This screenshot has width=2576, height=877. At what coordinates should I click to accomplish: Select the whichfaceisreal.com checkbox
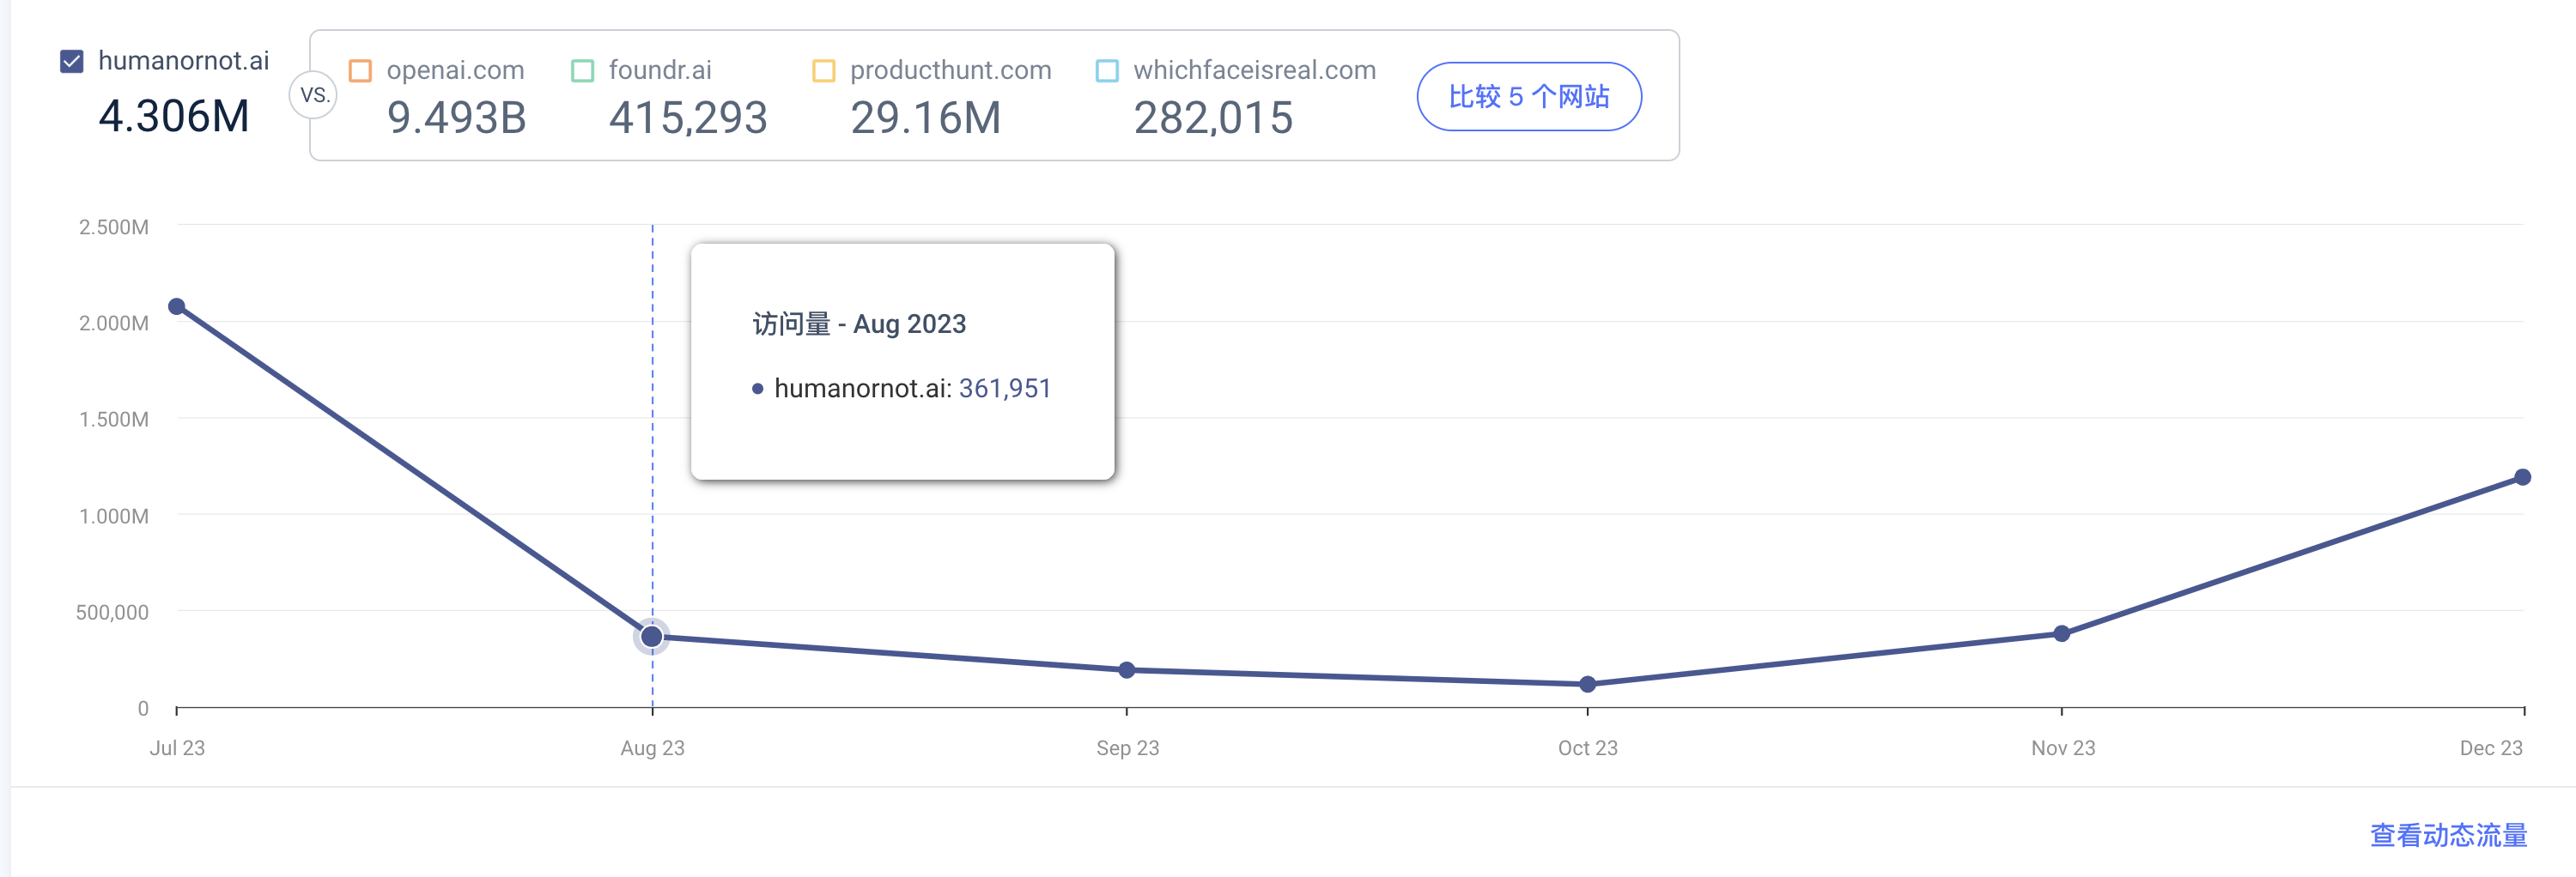[1107, 71]
